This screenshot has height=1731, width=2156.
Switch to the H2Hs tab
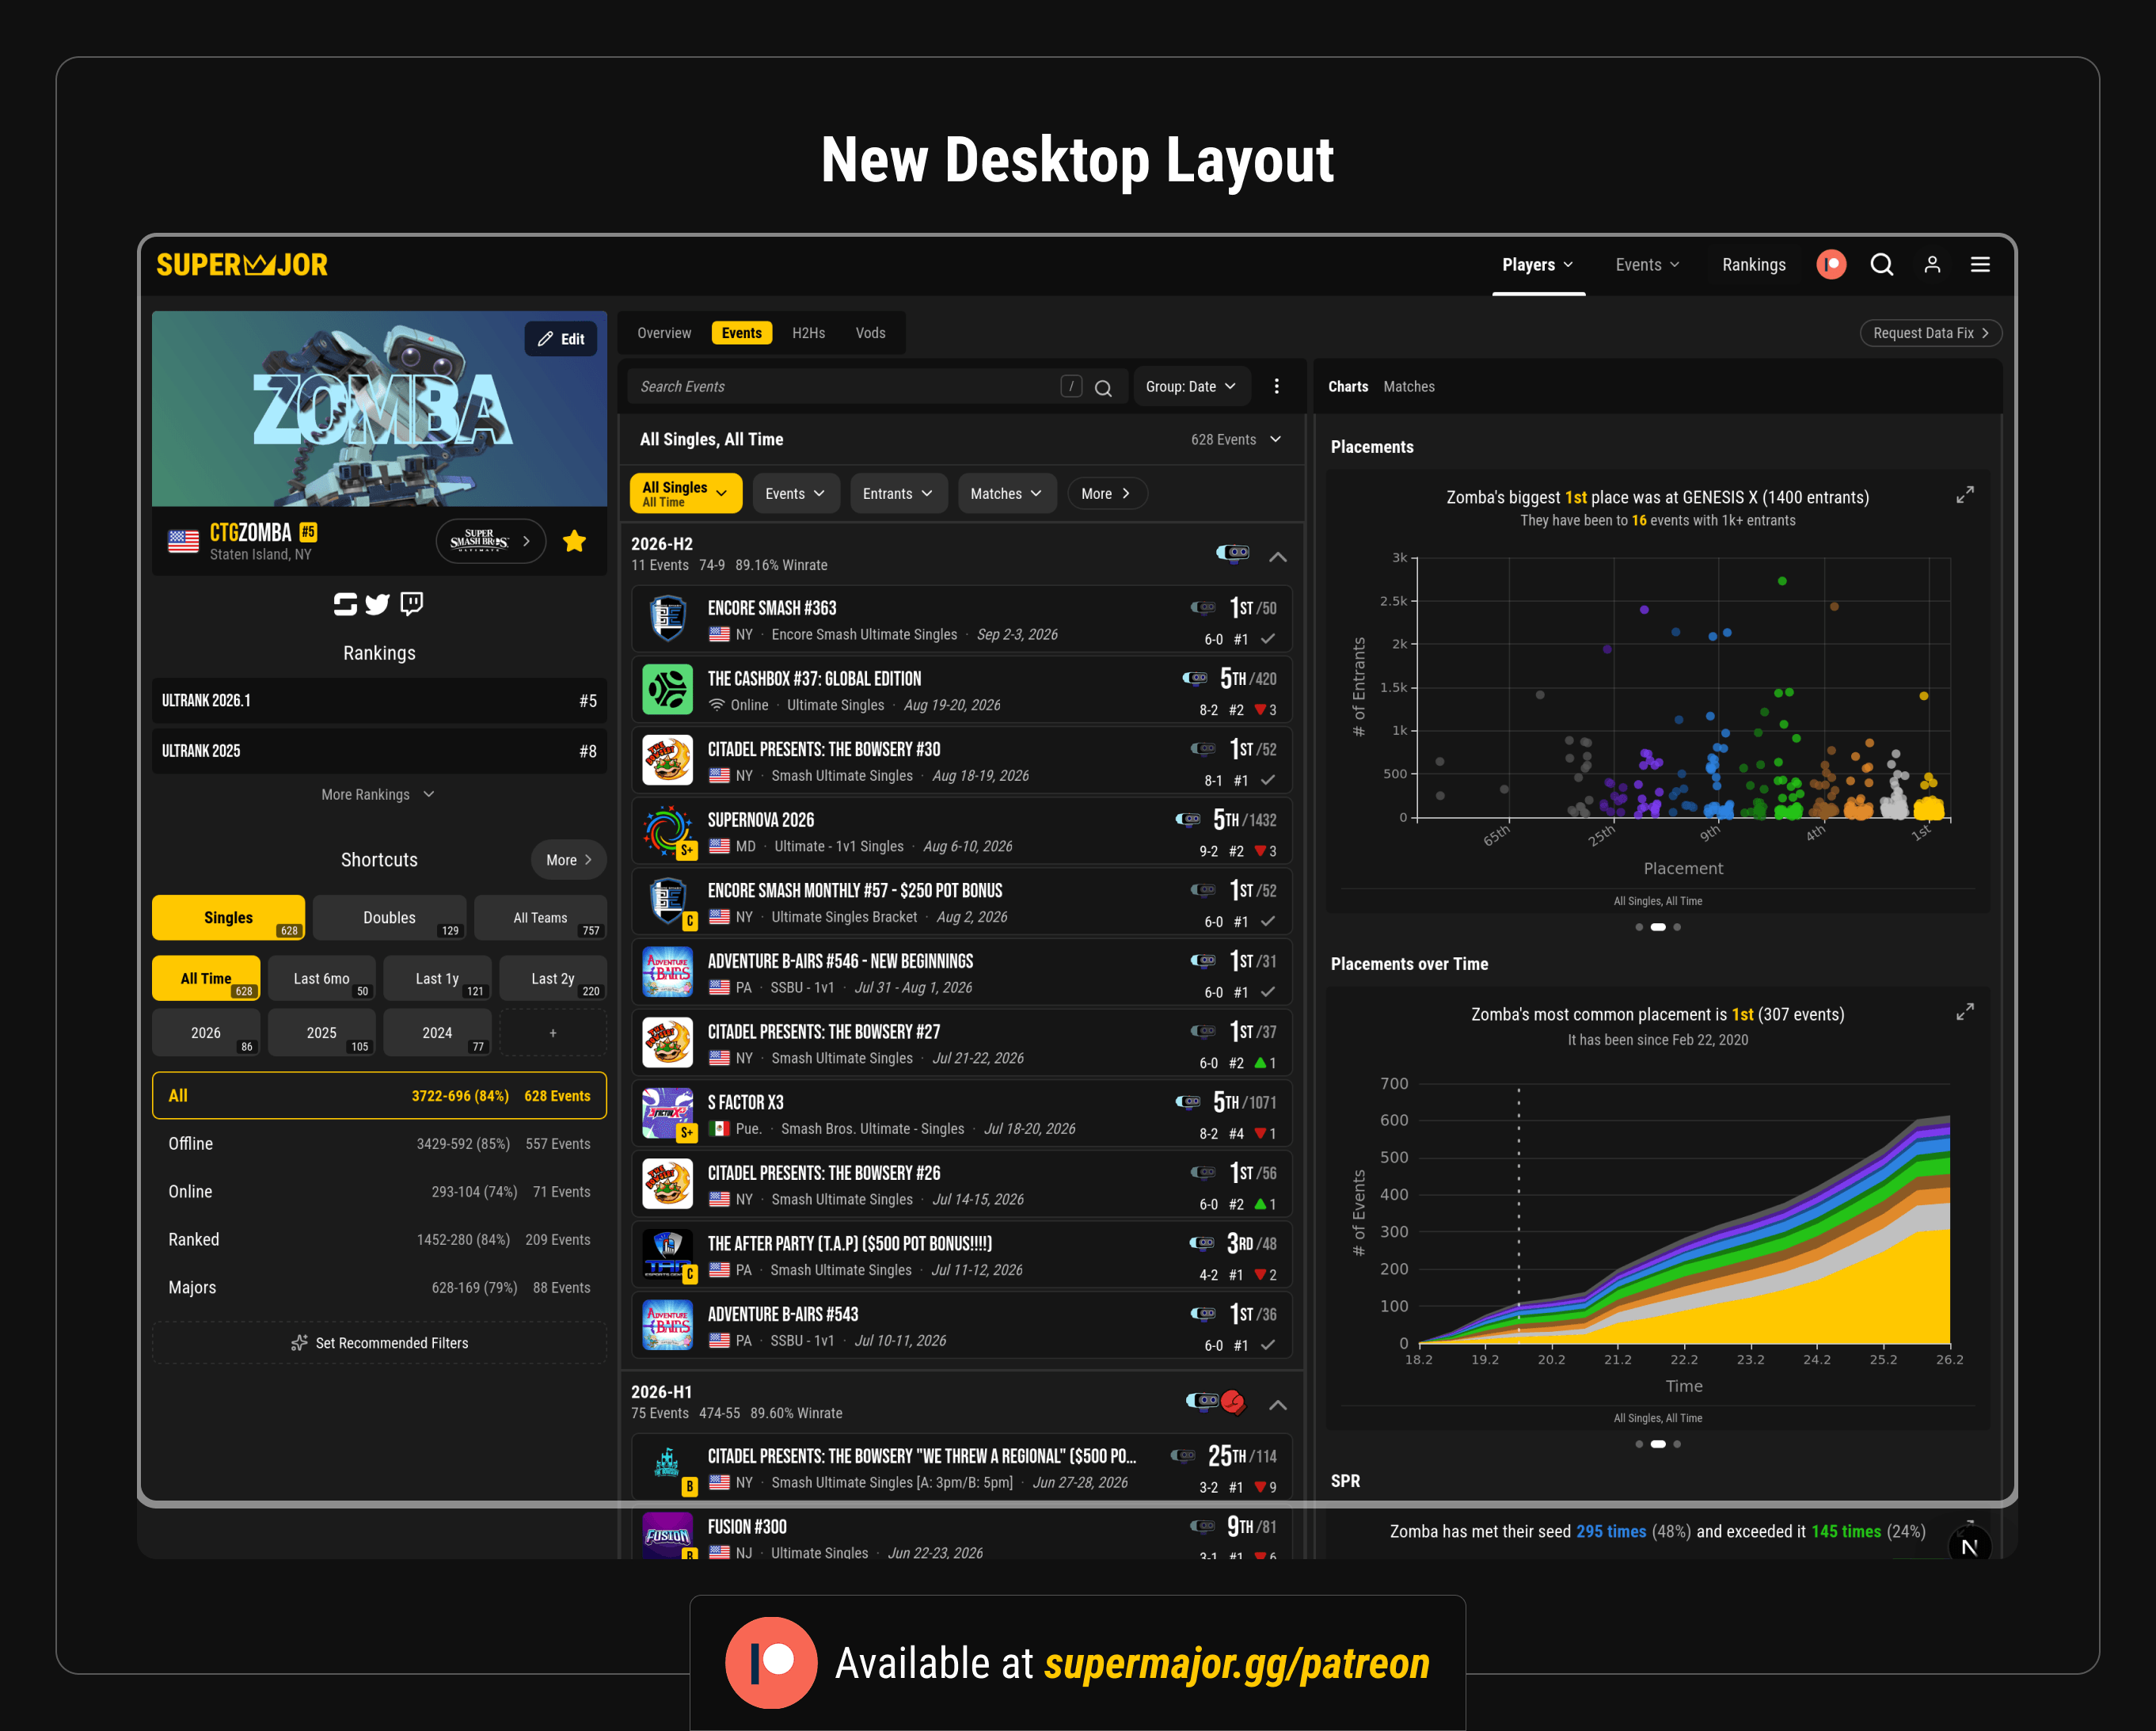(808, 333)
